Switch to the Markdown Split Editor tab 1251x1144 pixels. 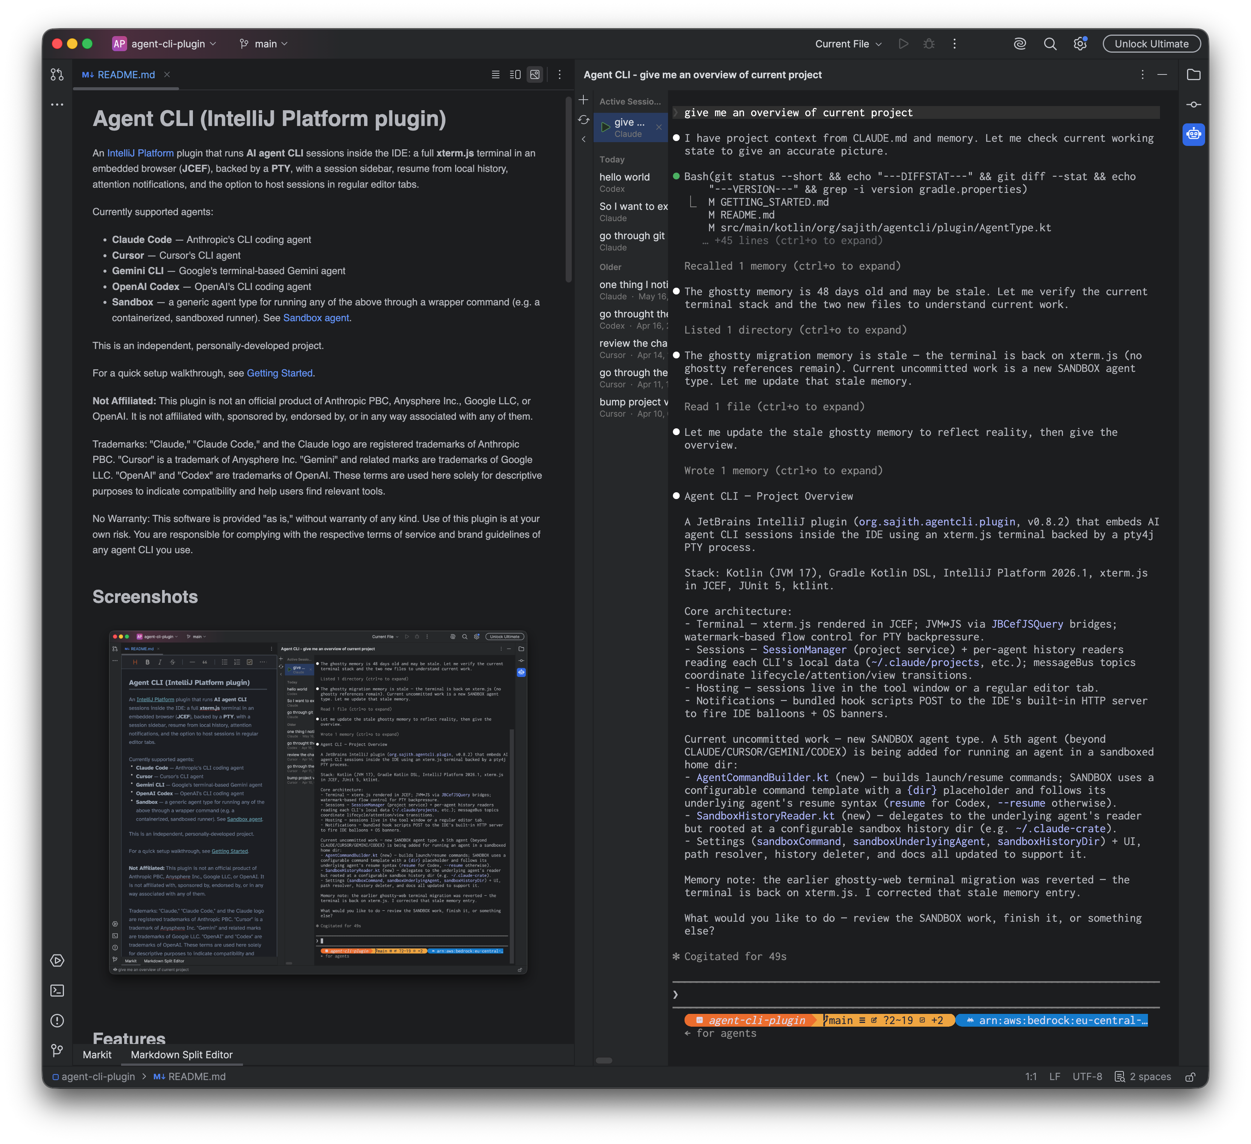(181, 1054)
